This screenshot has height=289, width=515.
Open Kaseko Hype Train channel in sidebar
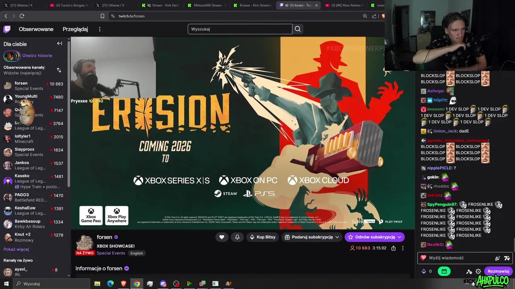click(33, 181)
